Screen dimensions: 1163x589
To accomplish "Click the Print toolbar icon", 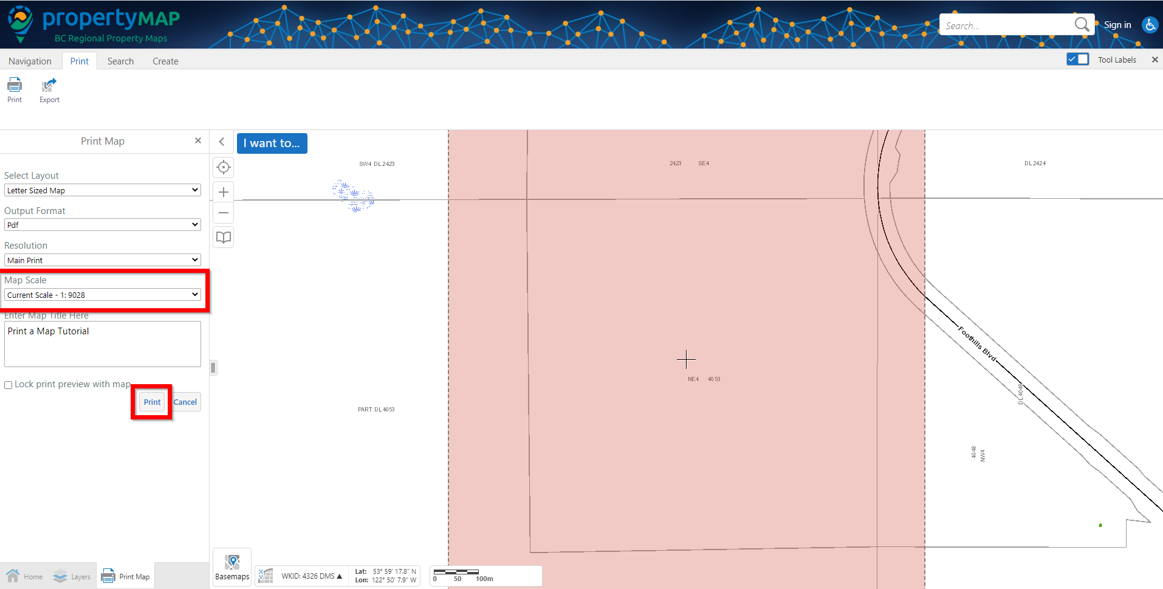I will click(x=15, y=90).
